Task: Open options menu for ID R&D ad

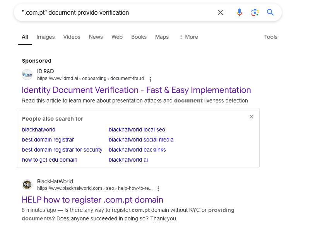Action: (x=151, y=79)
